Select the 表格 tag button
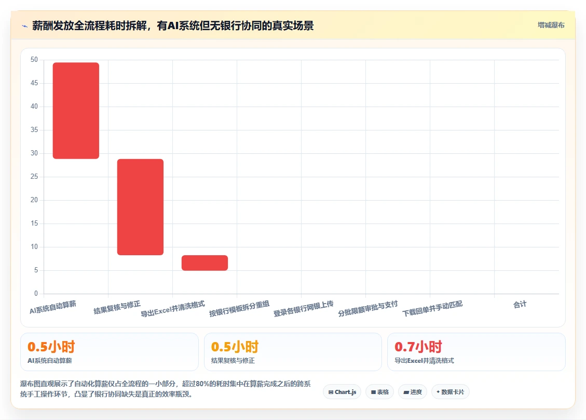 coord(380,392)
